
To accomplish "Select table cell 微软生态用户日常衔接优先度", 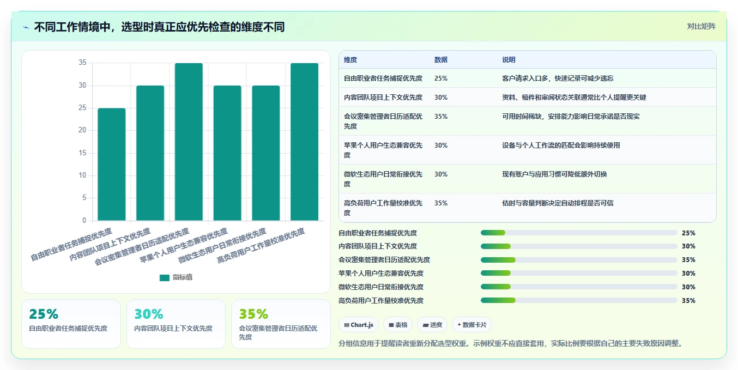I will 383,179.
